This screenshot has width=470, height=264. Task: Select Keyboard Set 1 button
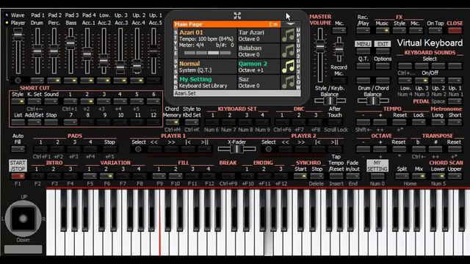point(212,122)
